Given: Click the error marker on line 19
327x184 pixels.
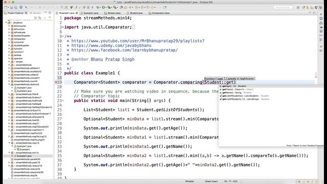Looking at the screenshot, I should [56, 82].
